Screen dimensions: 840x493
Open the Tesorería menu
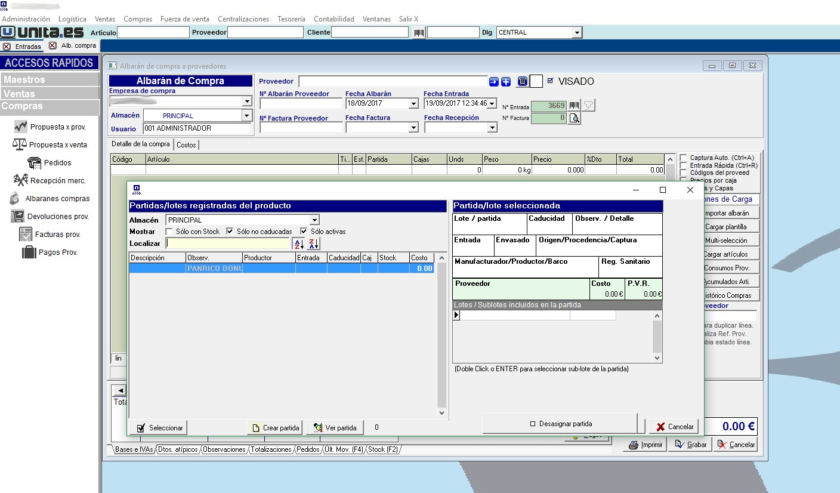coord(291,19)
